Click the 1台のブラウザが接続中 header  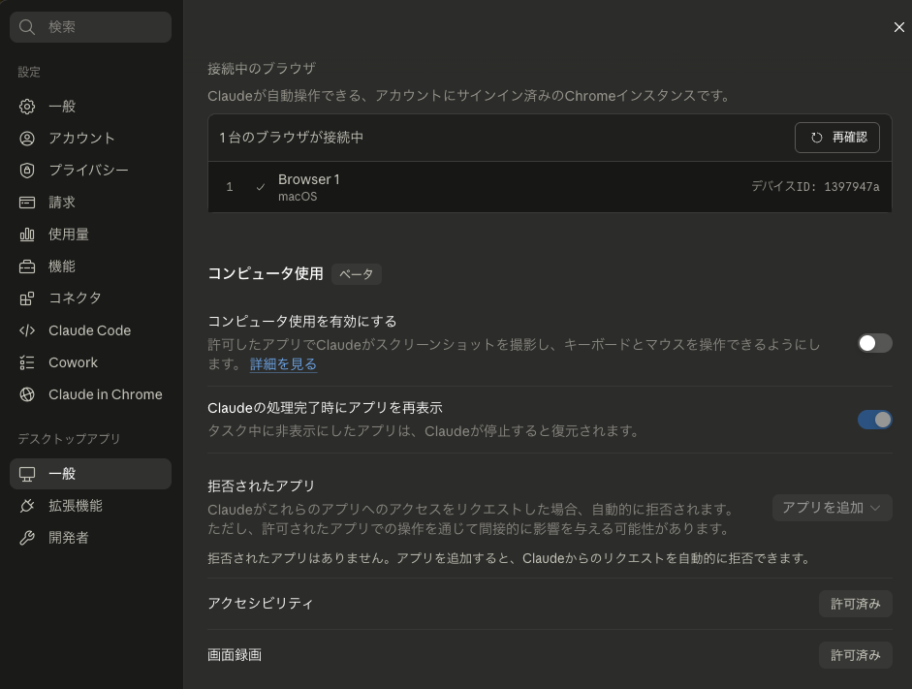291,138
